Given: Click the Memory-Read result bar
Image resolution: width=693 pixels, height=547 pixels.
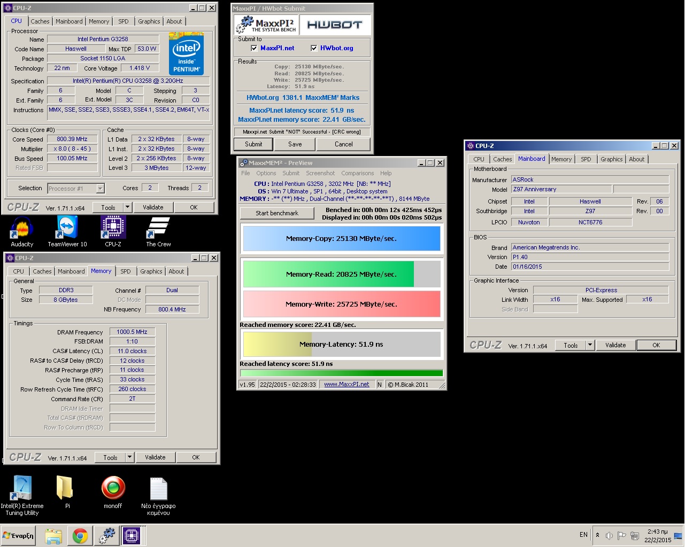Looking at the screenshot, I should pos(342,274).
